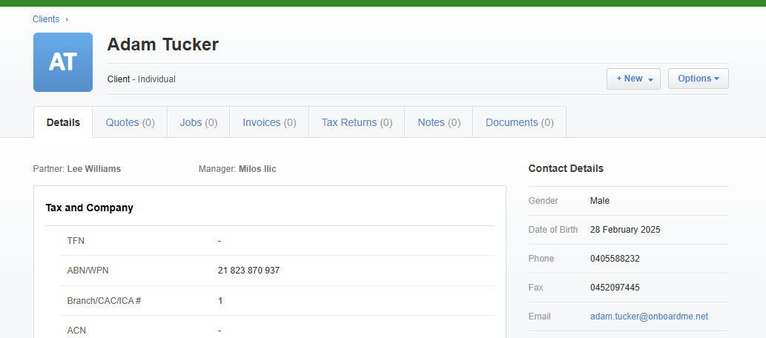The image size is (766, 338).
Task: Click the date of birth 28 February 2025
Action: click(625, 230)
